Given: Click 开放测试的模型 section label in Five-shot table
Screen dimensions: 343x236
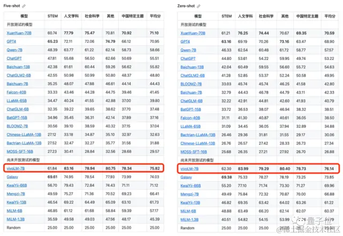Looking at the screenshot, I should coord(19,25).
